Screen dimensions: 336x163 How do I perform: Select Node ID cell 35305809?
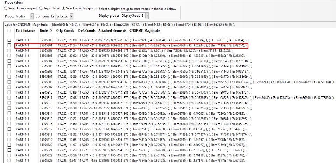click(x=46, y=87)
